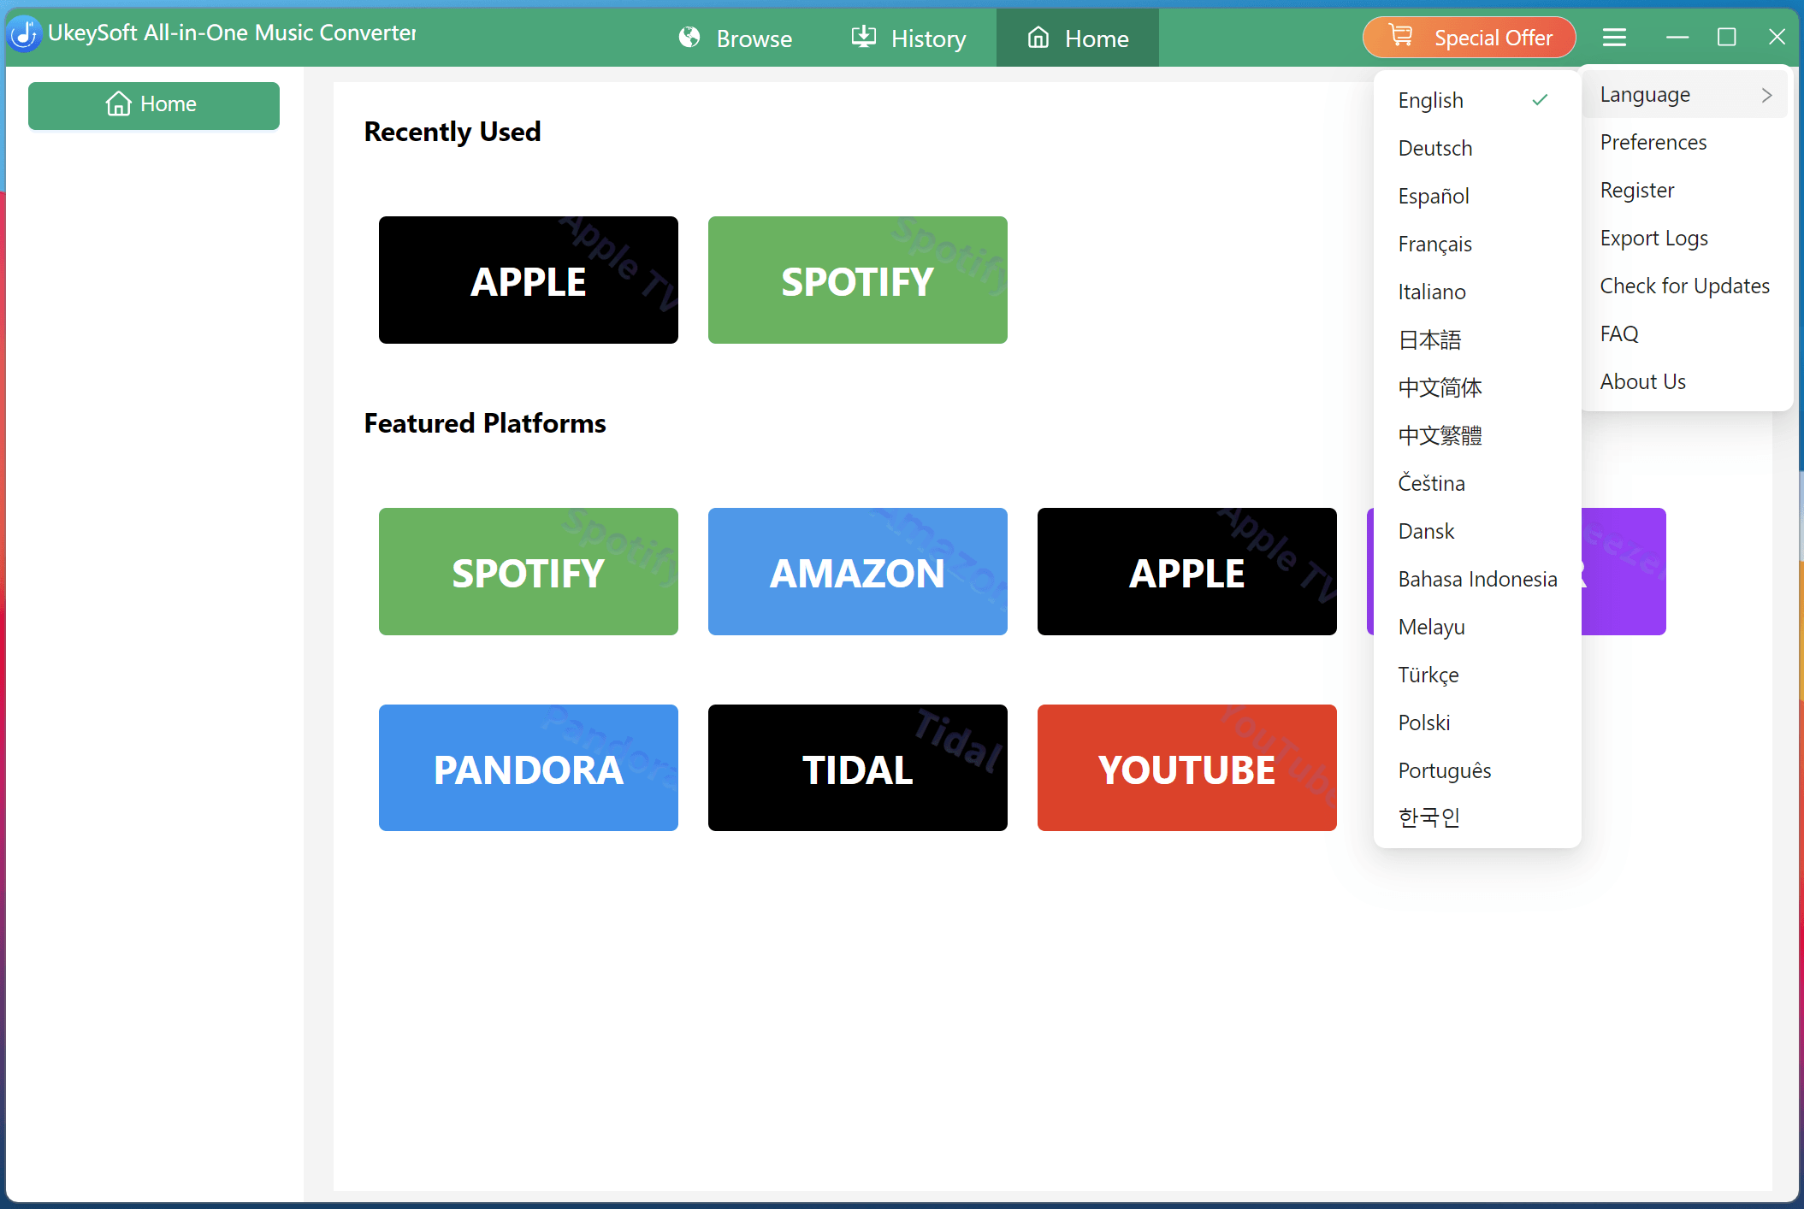Screen dimensions: 1804x1209
Task: Click the Home house icon in the top bar
Action: pyautogui.click(x=1038, y=38)
